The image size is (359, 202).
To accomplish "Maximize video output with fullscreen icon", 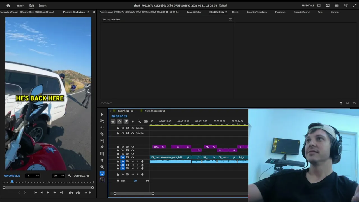I will (x=355, y=6).
